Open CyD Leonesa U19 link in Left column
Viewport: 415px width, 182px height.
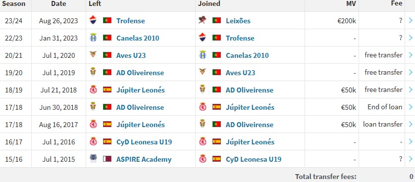coord(144,142)
